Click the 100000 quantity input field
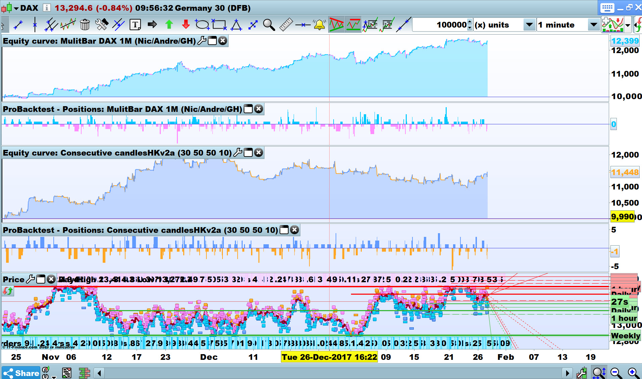The image size is (642, 379). 440,25
